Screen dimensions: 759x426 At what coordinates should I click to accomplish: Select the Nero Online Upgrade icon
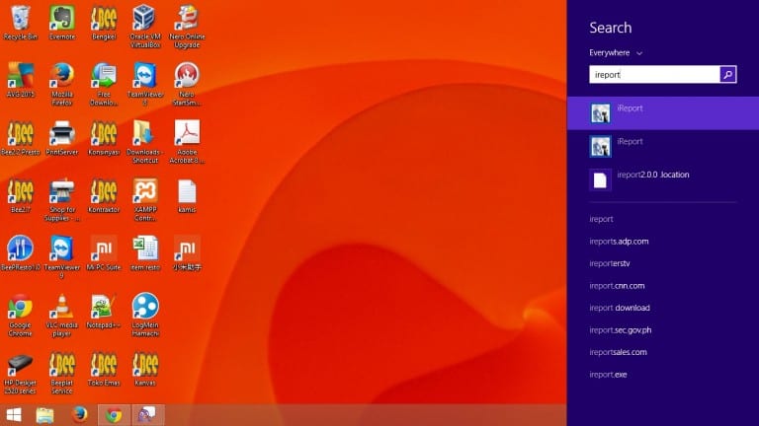click(x=187, y=27)
